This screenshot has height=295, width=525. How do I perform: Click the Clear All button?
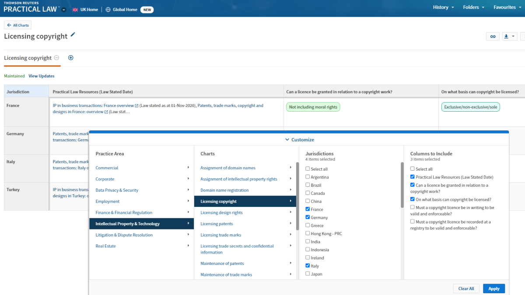tap(466, 288)
